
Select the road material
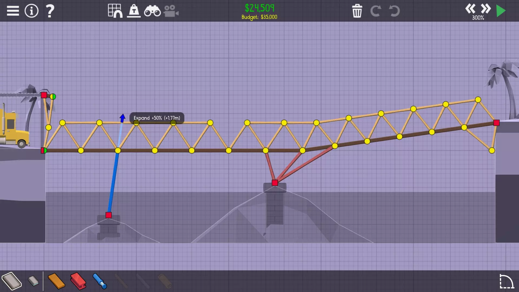(x=12, y=281)
